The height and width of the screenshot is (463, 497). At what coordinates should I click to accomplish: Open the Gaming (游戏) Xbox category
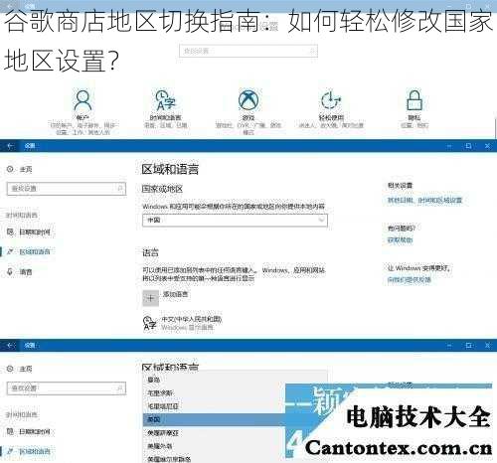tap(248, 112)
